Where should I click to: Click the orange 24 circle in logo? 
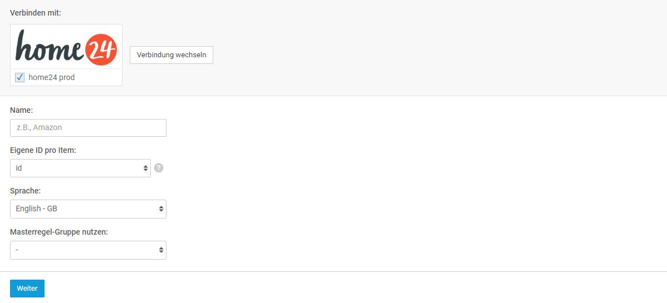click(x=101, y=49)
